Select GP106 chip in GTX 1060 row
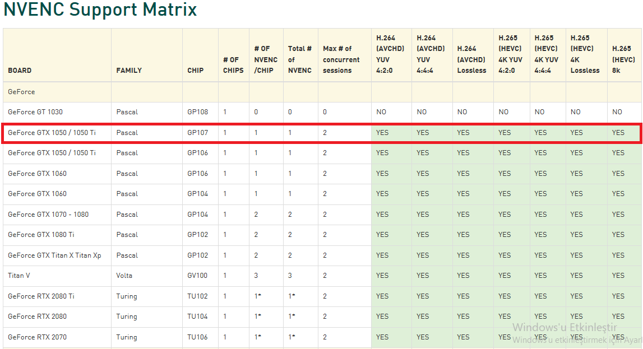Screen dimensions: 643x349 [x=198, y=174]
